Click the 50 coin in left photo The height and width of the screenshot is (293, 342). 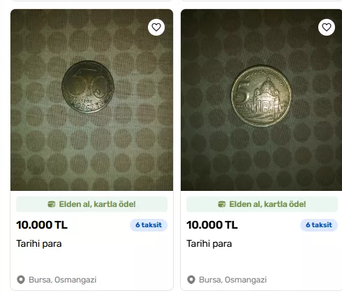tap(88, 87)
